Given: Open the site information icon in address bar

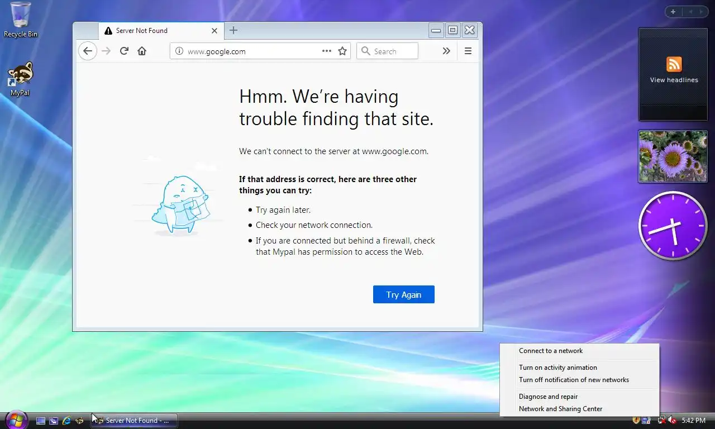Looking at the screenshot, I should tap(179, 51).
